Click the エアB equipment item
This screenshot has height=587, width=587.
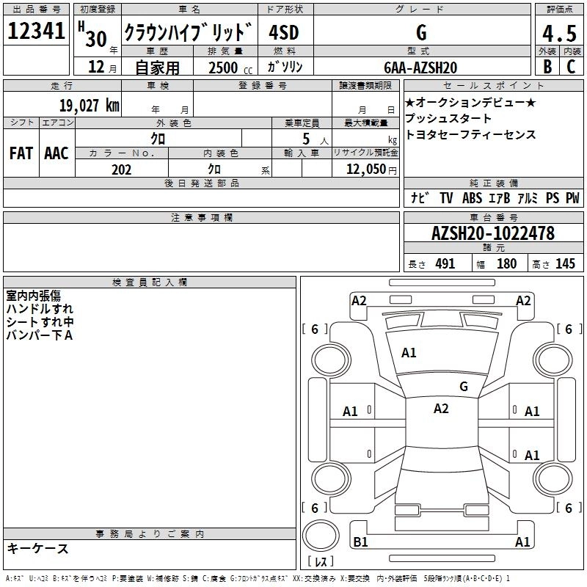tap(500, 198)
